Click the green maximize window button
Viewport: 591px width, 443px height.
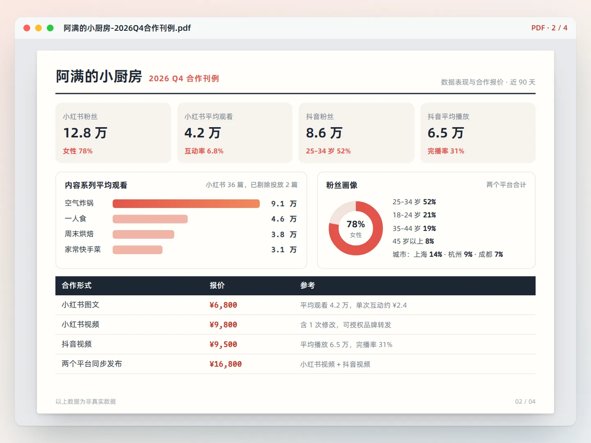coord(50,28)
